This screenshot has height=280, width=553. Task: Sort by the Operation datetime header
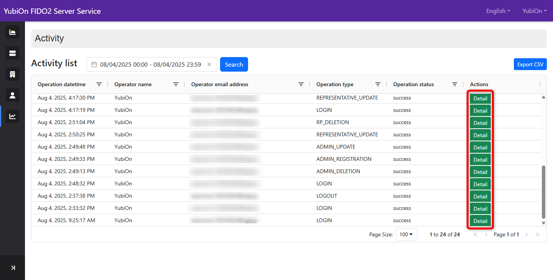pyautogui.click(x=61, y=84)
